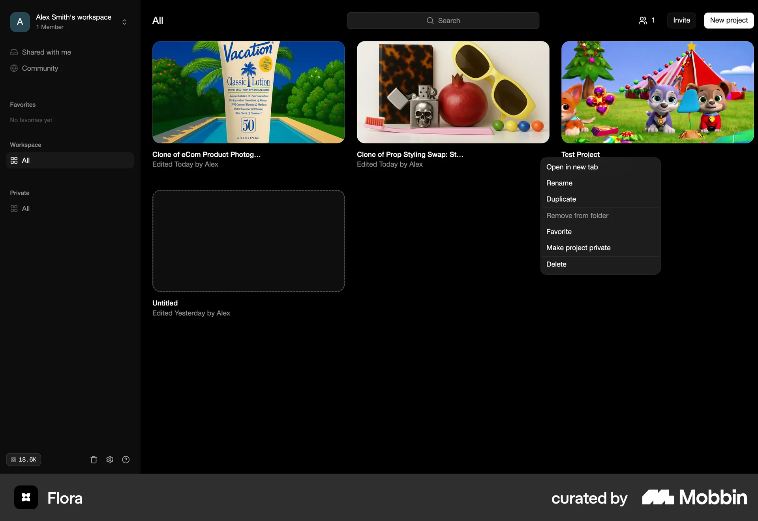The image size is (758, 521).
Task: Click the members icon showing 1
Action: [646, 20]
